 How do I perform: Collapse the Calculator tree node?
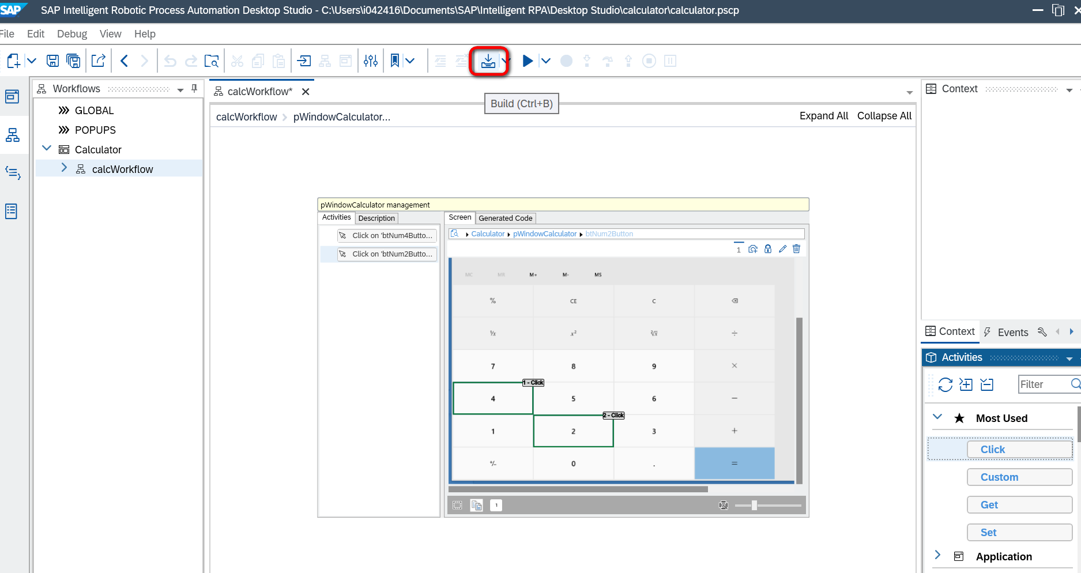47,149
